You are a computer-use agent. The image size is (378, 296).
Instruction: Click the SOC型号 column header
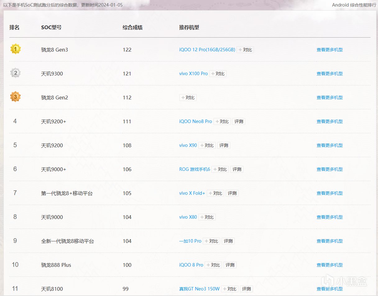(51, 27)
